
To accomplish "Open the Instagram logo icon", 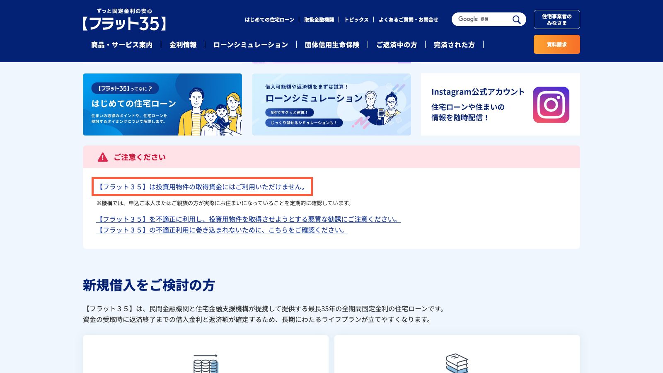I will point(551,104).
